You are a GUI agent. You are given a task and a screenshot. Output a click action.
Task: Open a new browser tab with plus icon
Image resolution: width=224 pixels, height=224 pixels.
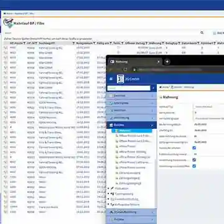(167, 62)
